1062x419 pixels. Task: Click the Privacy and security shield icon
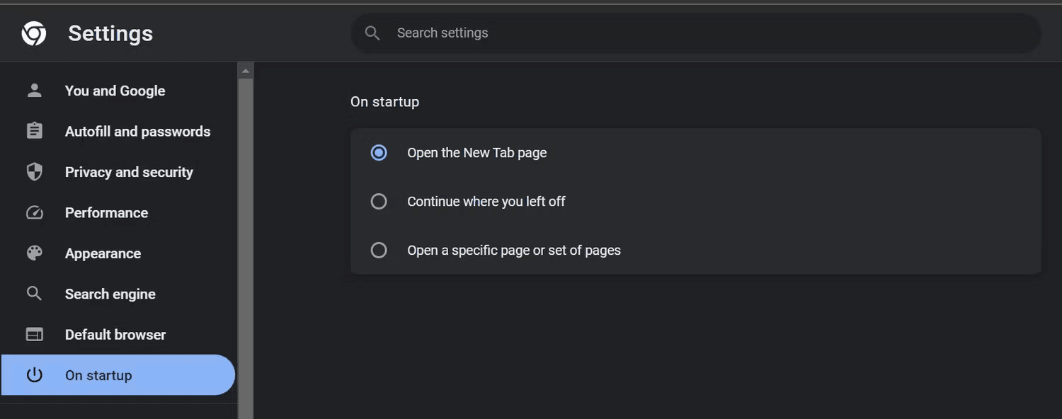[x=34, y=171]
